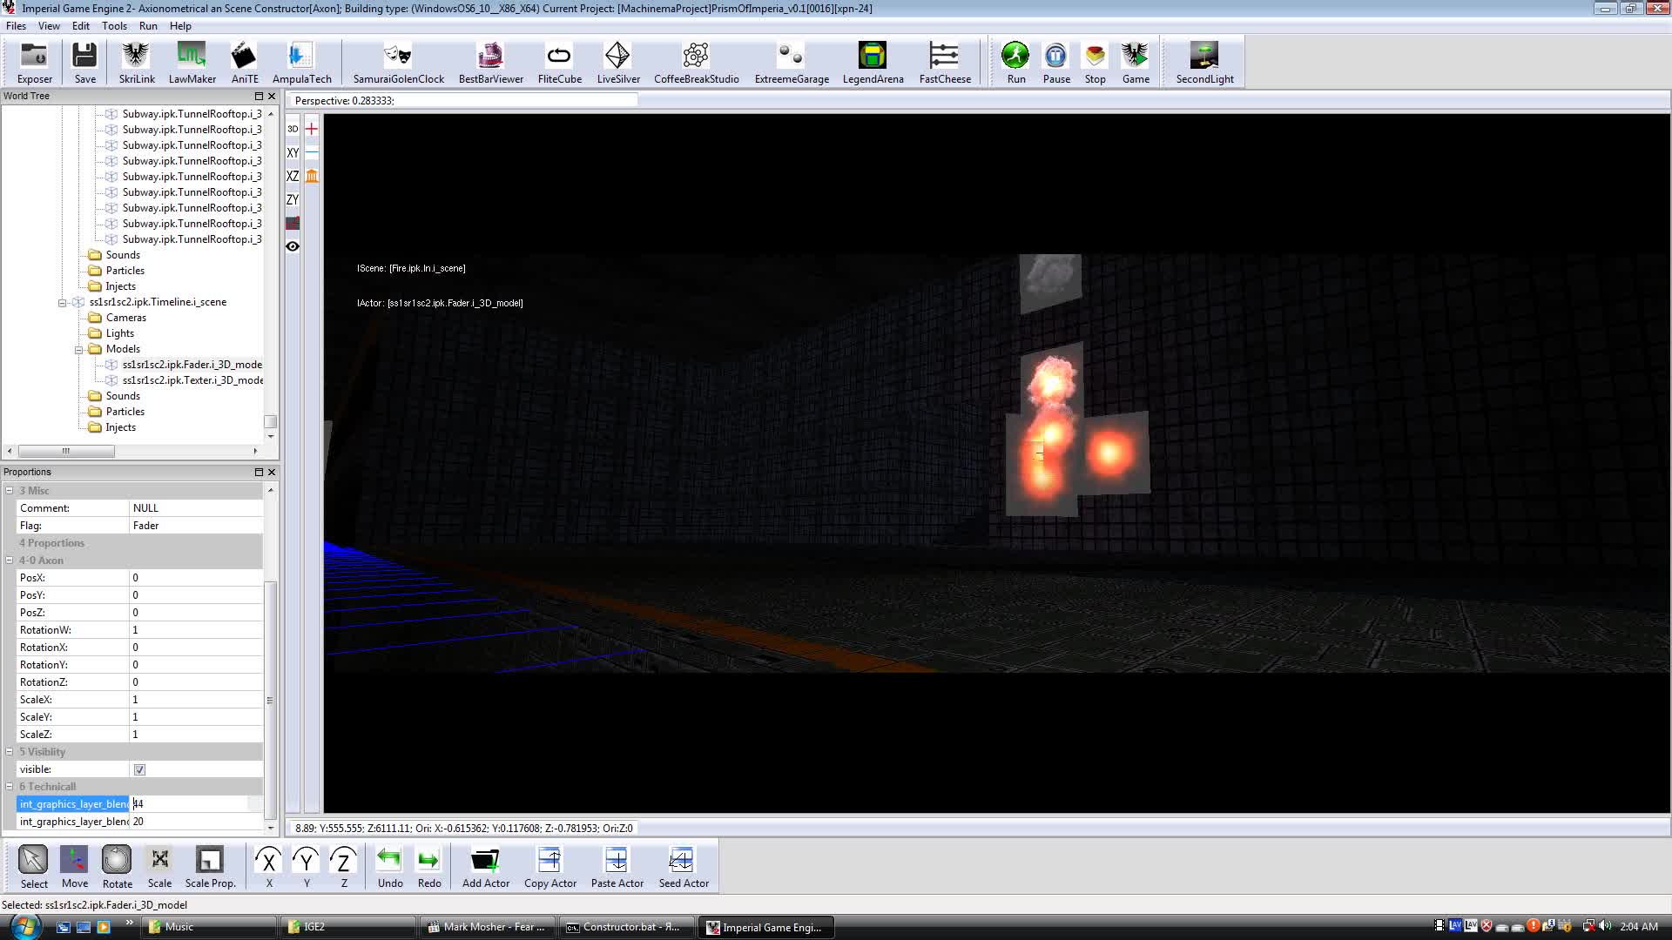Click the Add Actor button
The height and width of the screenshot is (940, 1672).
(x=485, y=867)
